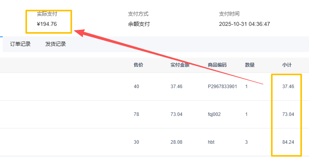
Task: Click the 支付方式 label
Action: [x=138, y=14]
